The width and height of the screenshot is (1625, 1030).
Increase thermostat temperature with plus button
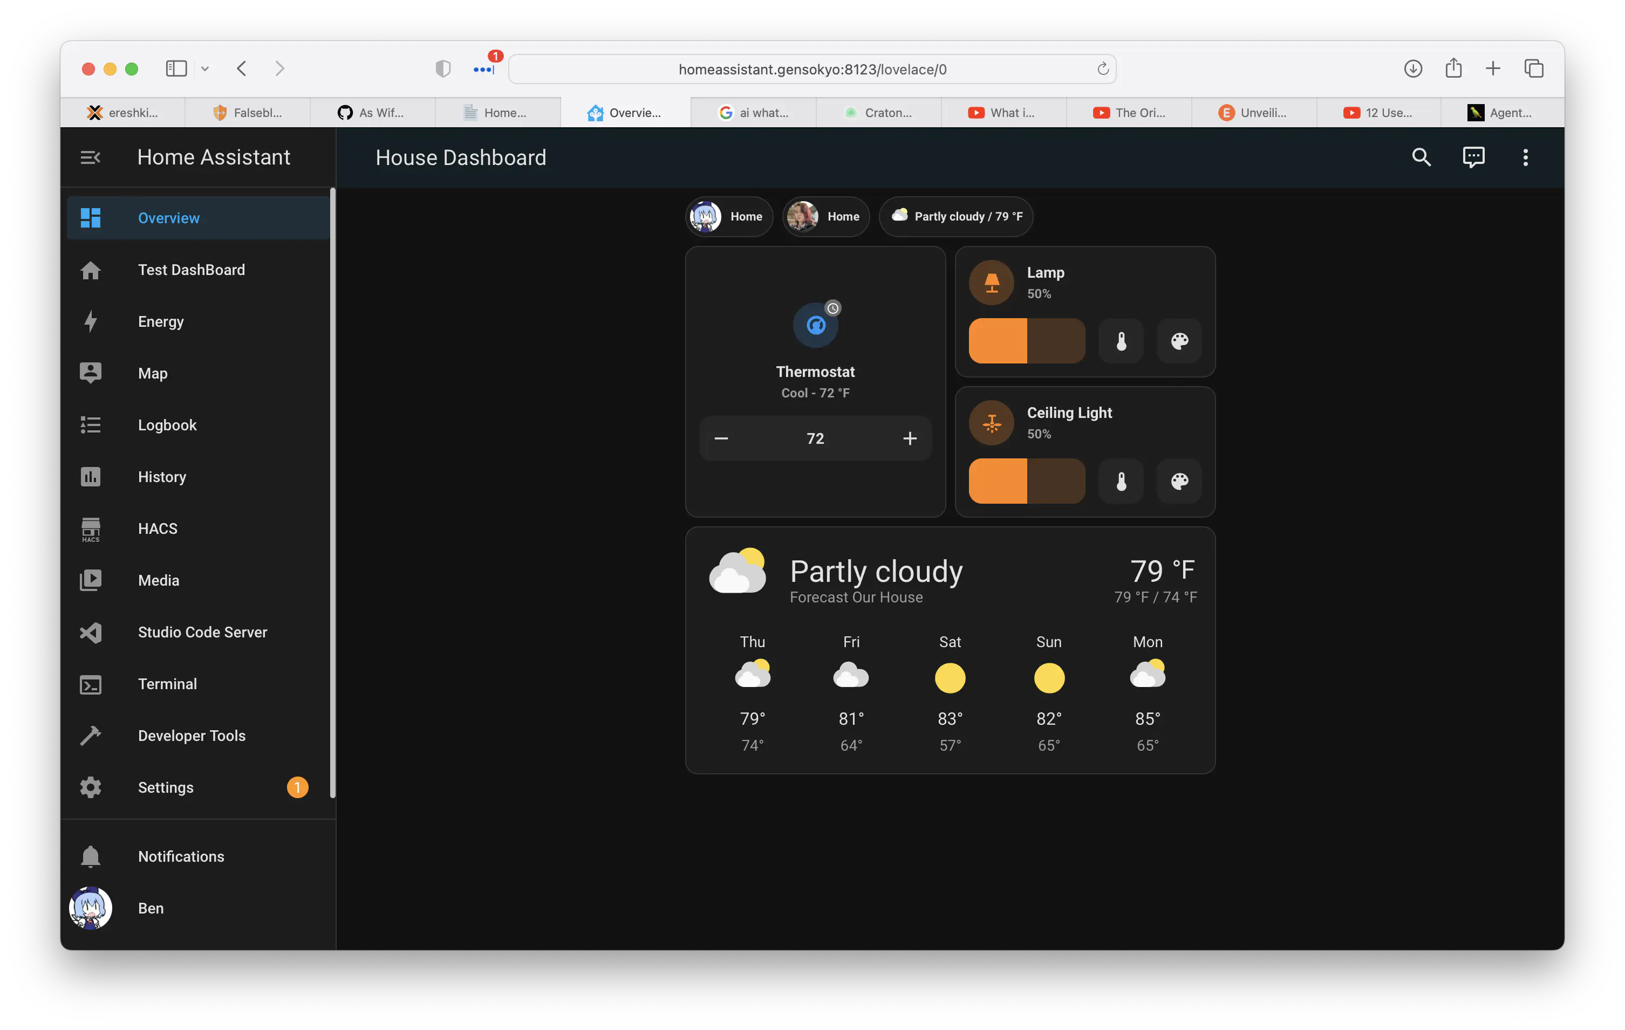click(x=910, y=438)
